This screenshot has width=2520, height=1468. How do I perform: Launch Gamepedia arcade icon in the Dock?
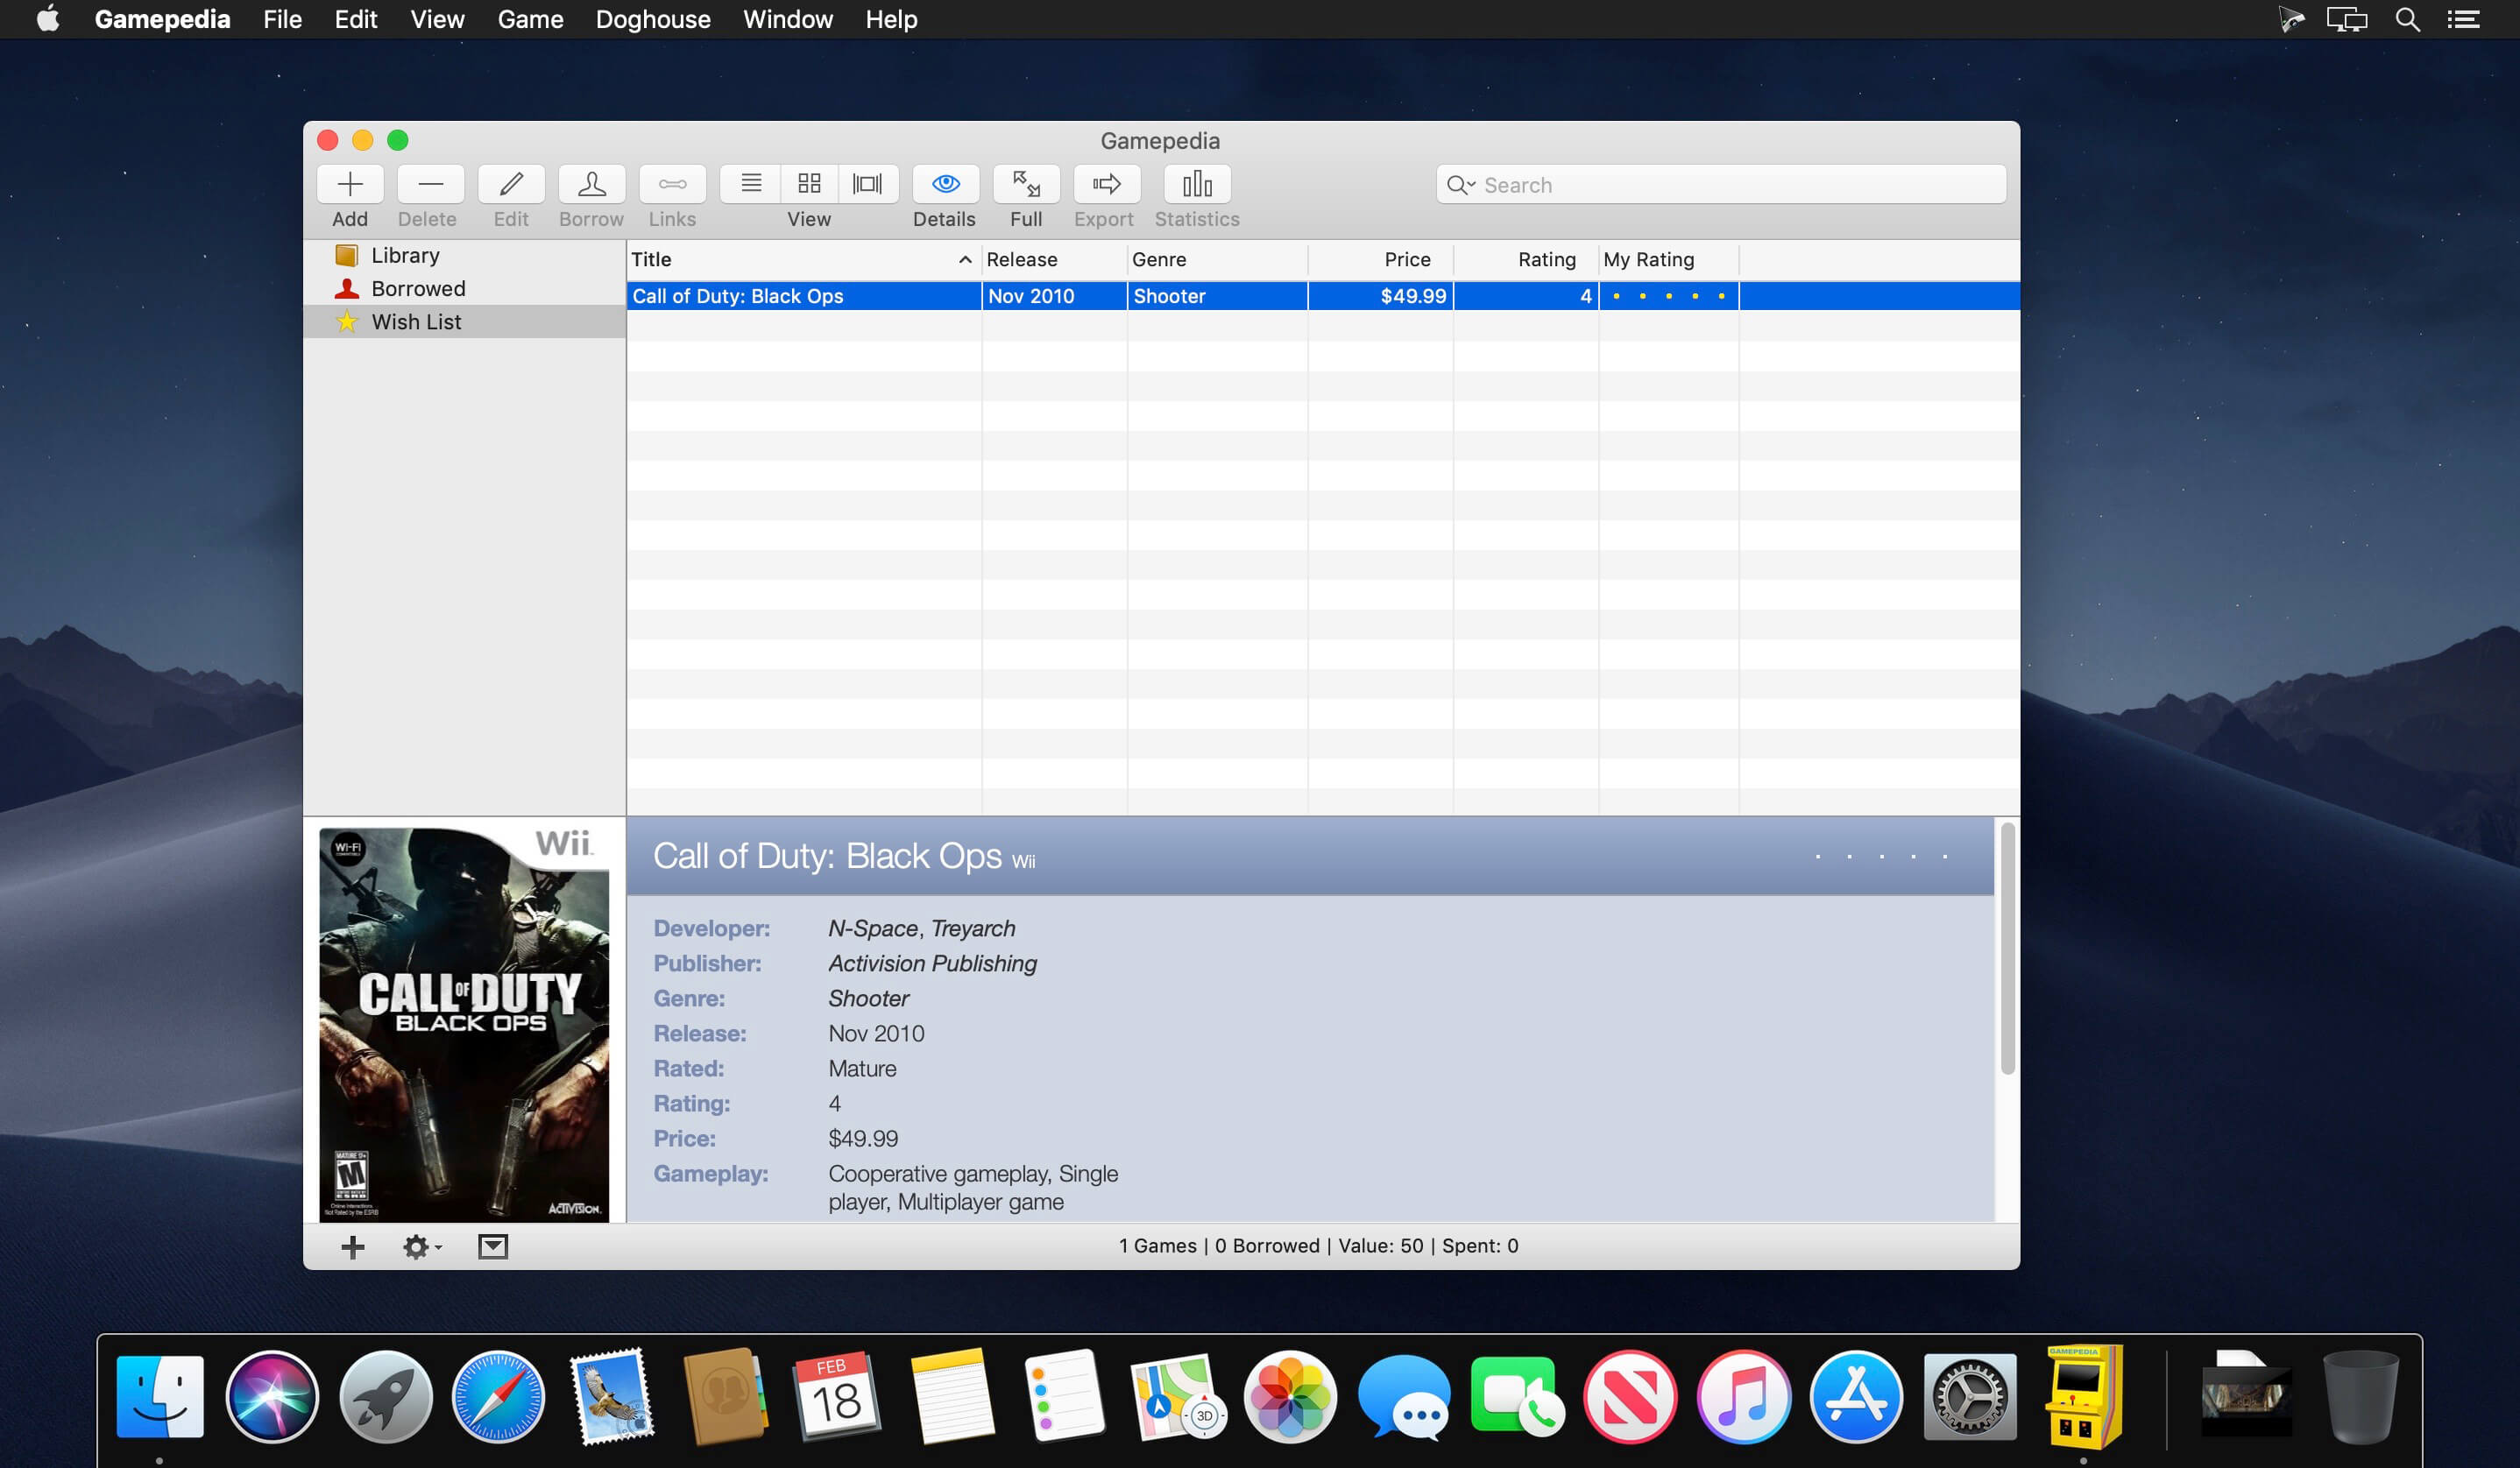click(2082, 1396)
